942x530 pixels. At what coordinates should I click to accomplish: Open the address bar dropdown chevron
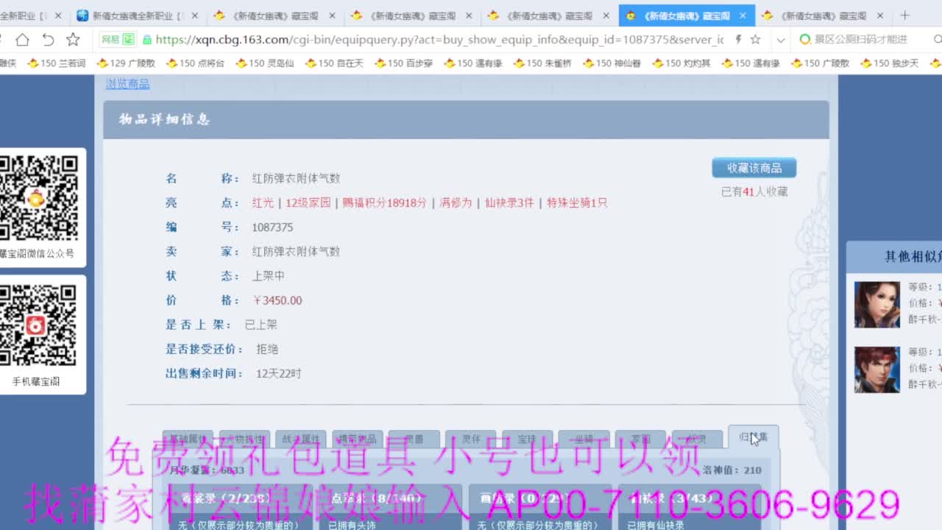tap(782, 39)
